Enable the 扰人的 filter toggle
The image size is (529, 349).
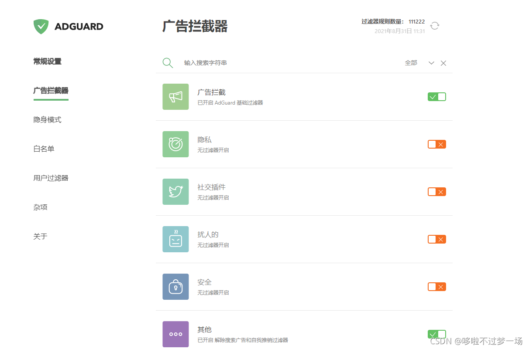[437, 239]
